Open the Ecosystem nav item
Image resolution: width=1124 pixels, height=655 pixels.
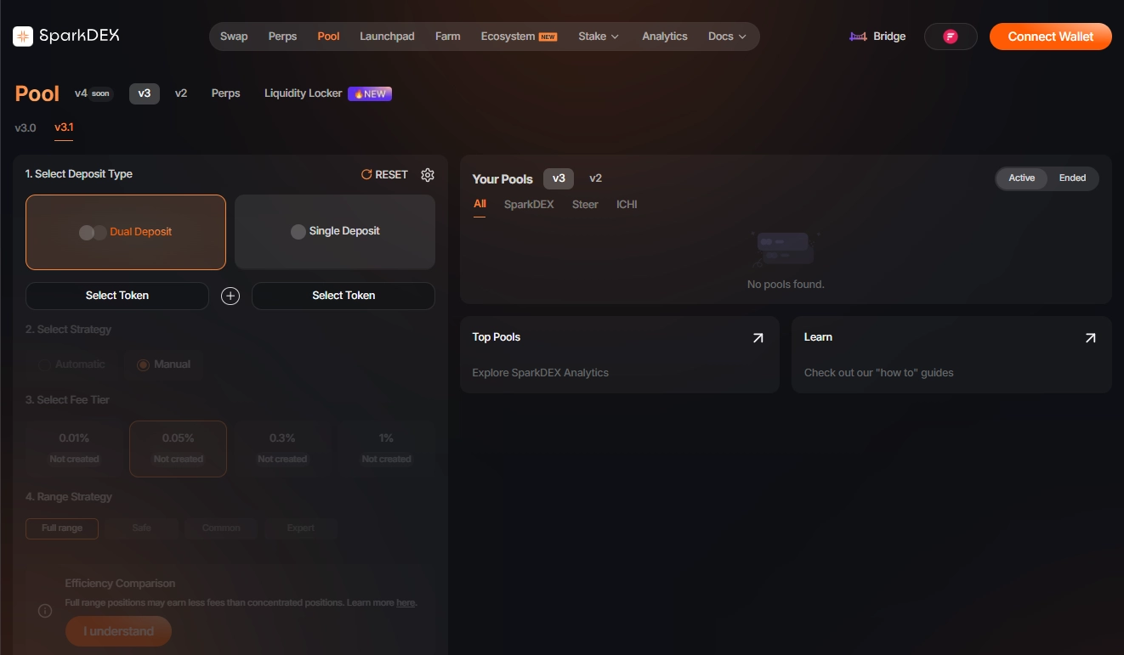pos(519,37)
